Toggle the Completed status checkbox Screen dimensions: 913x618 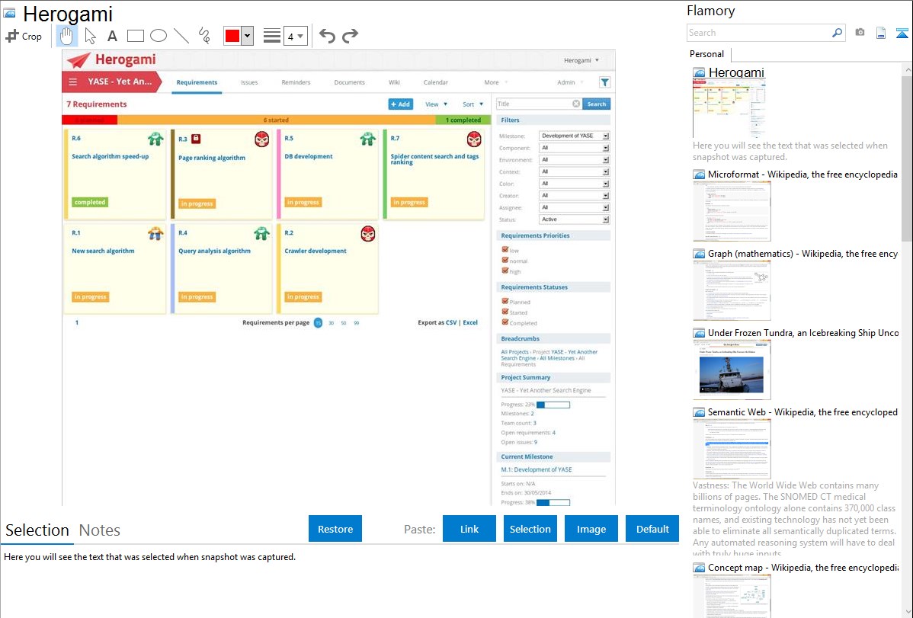click(505, 322)
